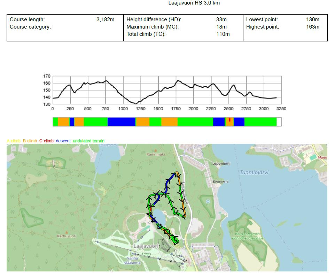Click the 'descent' legend entry

[63, 141]
